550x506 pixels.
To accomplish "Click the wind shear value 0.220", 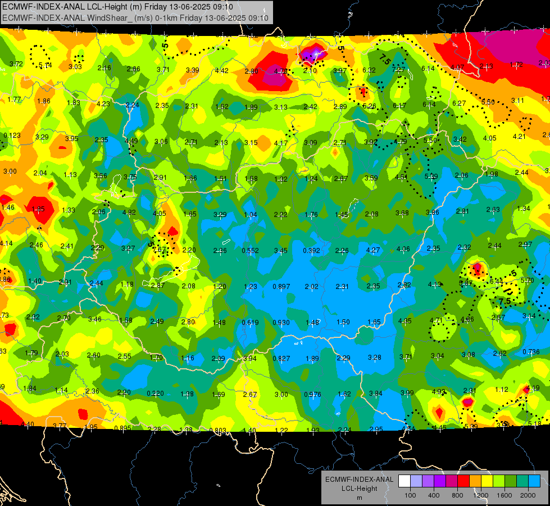I will [x=155, y=394].
